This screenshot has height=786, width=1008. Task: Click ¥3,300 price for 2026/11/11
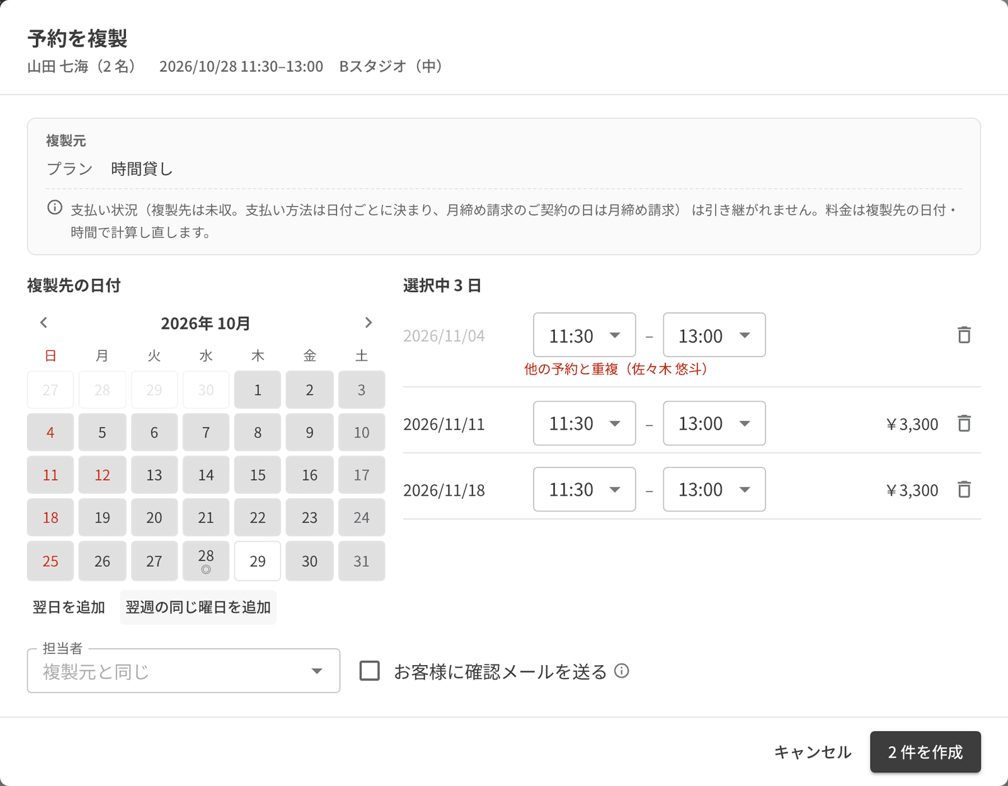click(912, 424)
